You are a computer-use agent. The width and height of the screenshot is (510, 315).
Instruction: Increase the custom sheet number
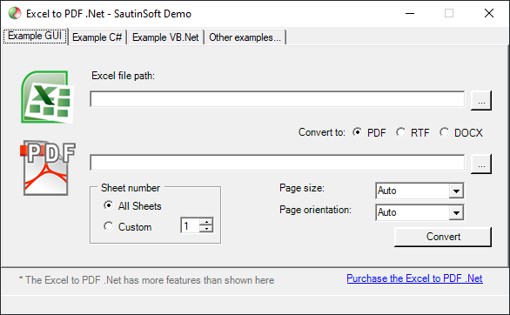[206, 222]
